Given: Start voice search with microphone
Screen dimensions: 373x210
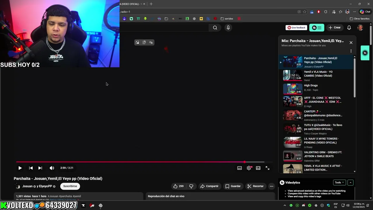Looking at the screenshot, I should [x=228, y=28].
